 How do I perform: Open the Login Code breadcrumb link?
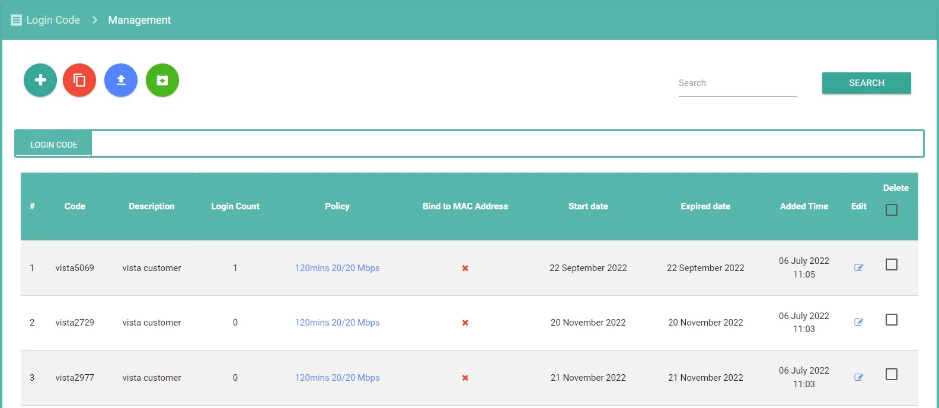[53, 20]
